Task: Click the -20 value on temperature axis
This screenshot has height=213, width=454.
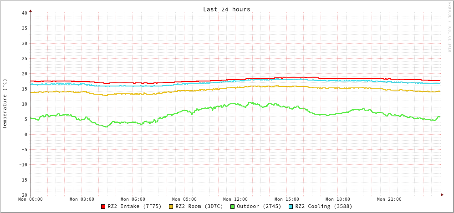Action: click(23, 195)
